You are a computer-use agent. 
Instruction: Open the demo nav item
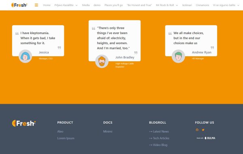coord(97,5)
